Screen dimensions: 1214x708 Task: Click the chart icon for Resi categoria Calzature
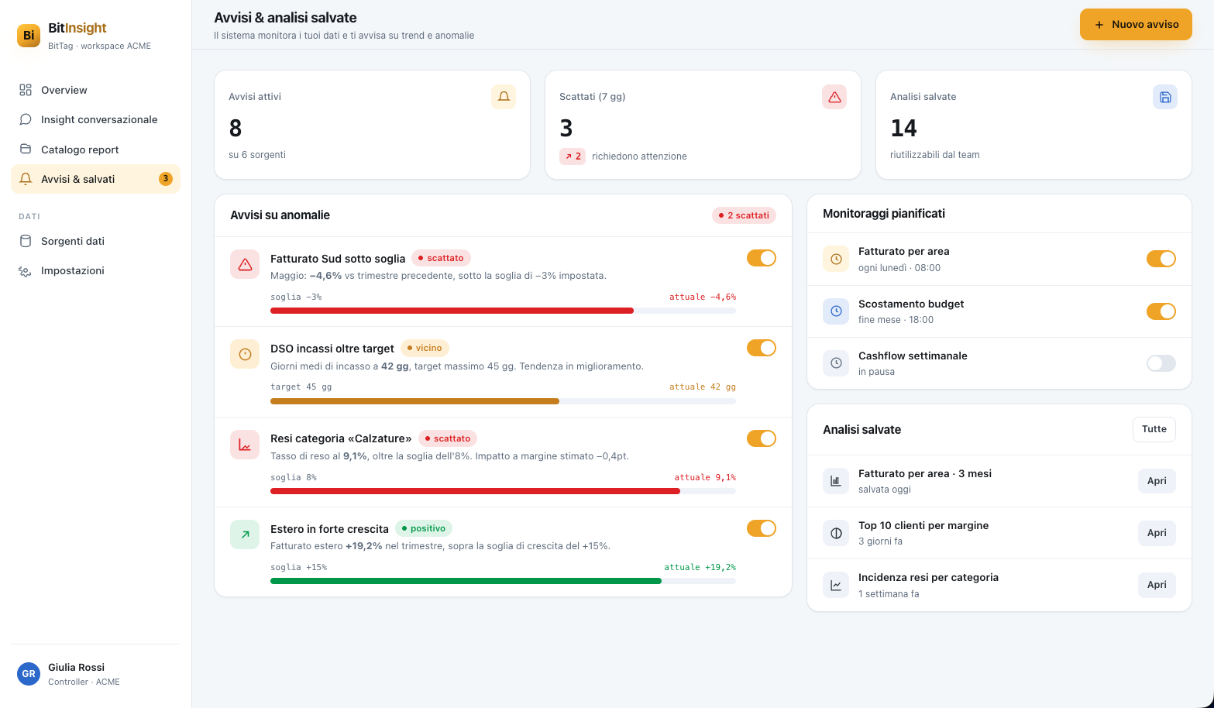[x=245, y=445]
